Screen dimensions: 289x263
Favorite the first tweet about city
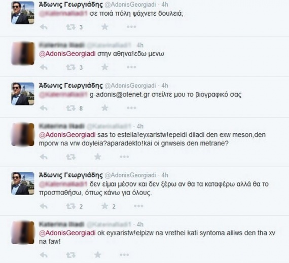click(x=104, y=27)
